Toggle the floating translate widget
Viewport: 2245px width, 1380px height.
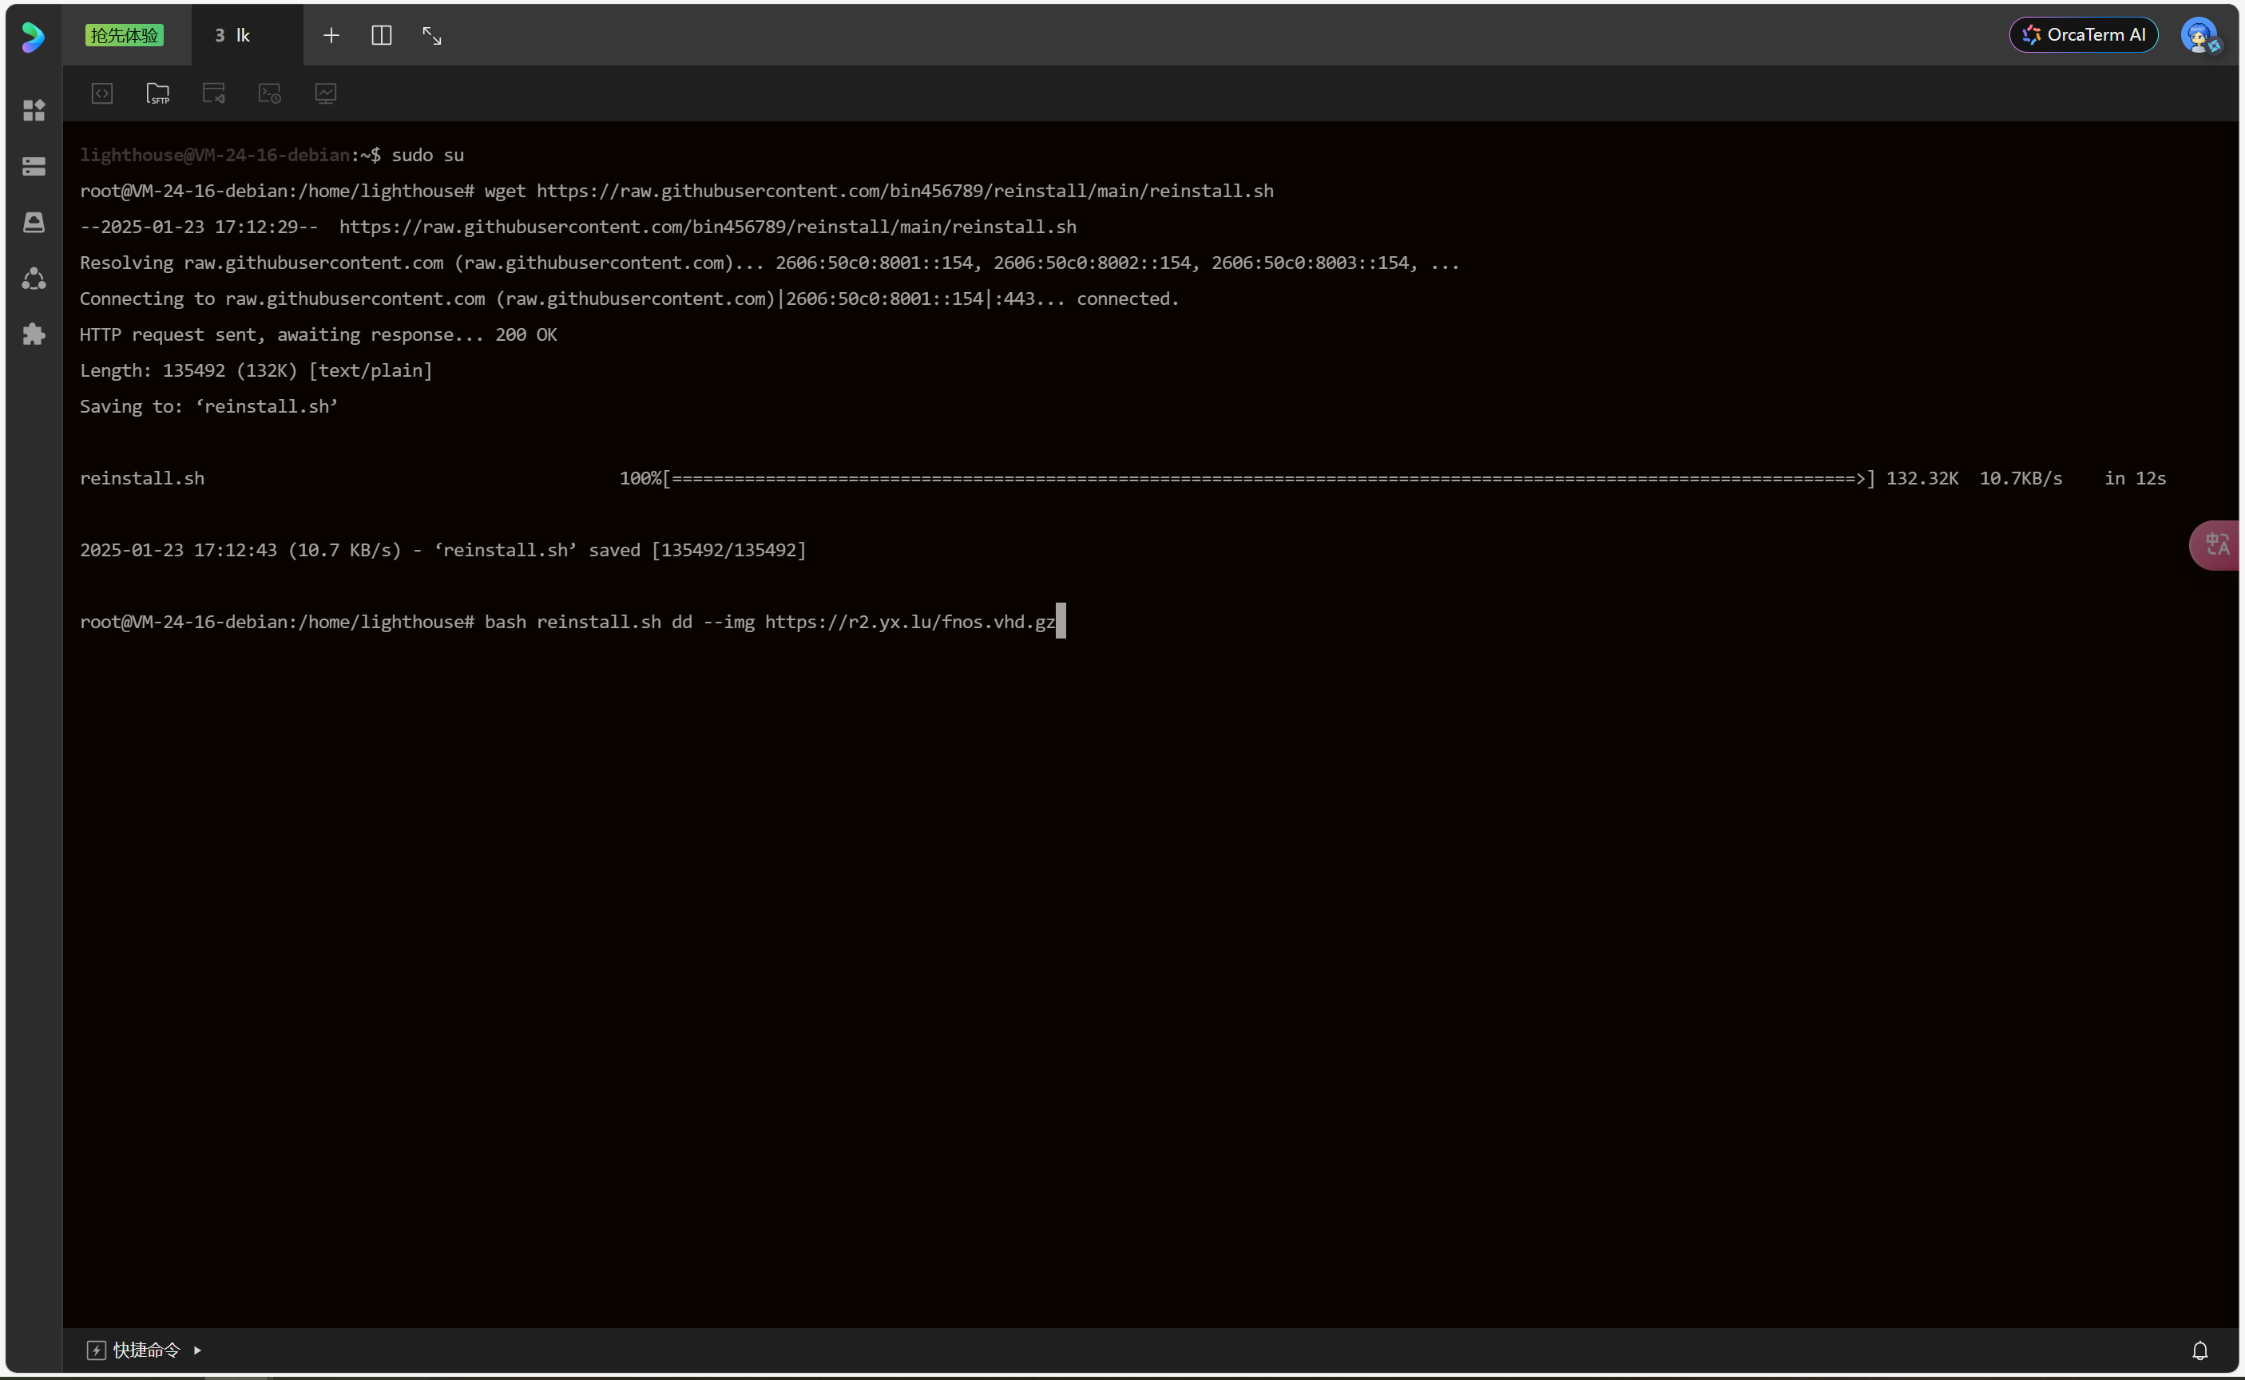pyautogui.click(x=2217, y=545)
